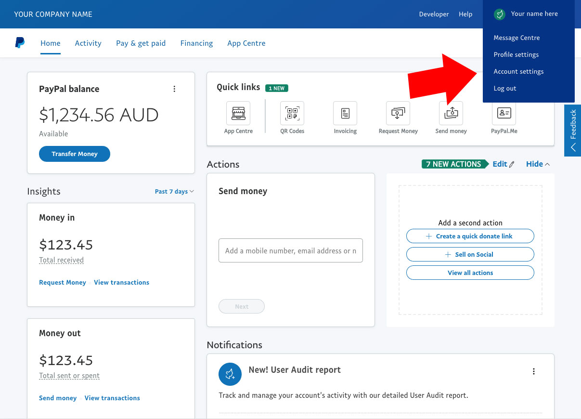Switch to the Activity tab
581x419 pixels.
pos(88,43)
